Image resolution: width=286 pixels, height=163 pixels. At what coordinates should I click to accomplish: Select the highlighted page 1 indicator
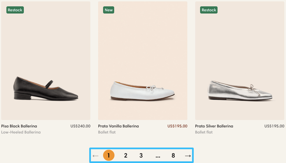pyautogui.click(x=109, y=155)
